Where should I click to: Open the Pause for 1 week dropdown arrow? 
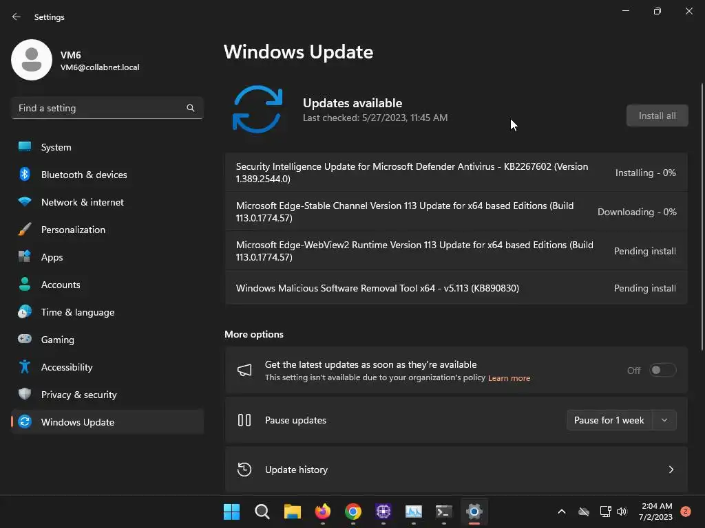(x=664, y=420)
